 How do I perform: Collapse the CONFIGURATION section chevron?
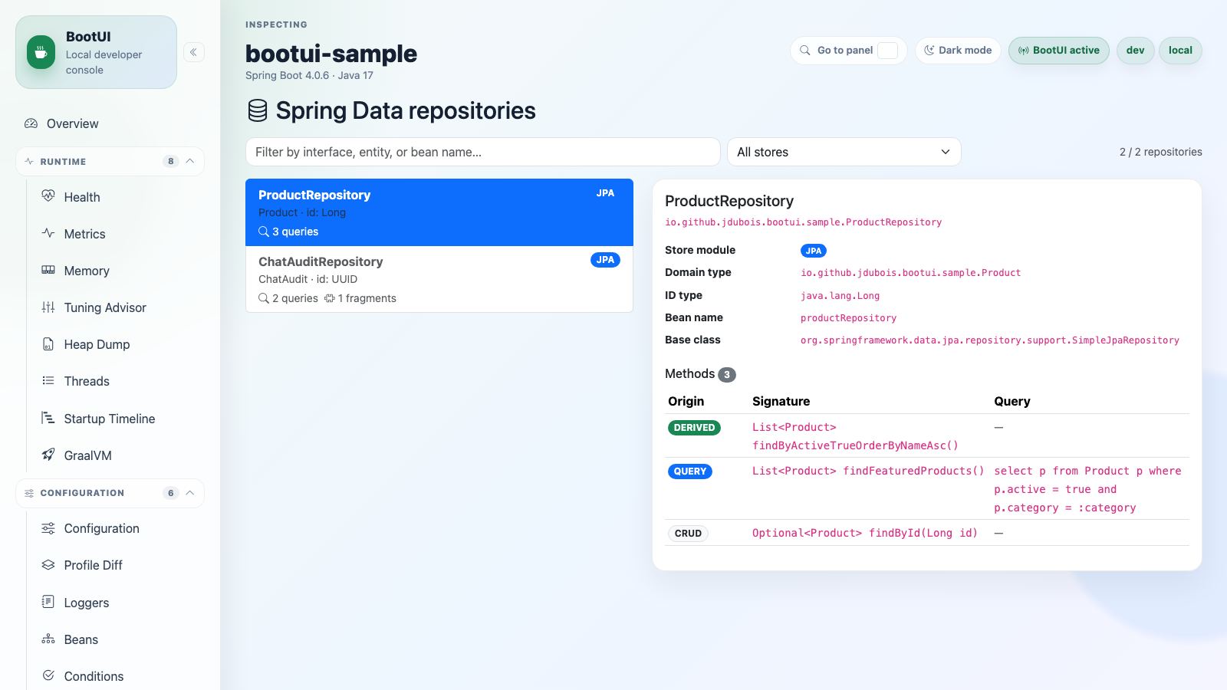(190, 492)
